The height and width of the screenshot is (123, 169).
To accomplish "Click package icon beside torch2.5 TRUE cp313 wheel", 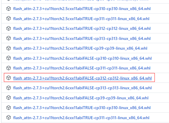I will tap(9, 38).
